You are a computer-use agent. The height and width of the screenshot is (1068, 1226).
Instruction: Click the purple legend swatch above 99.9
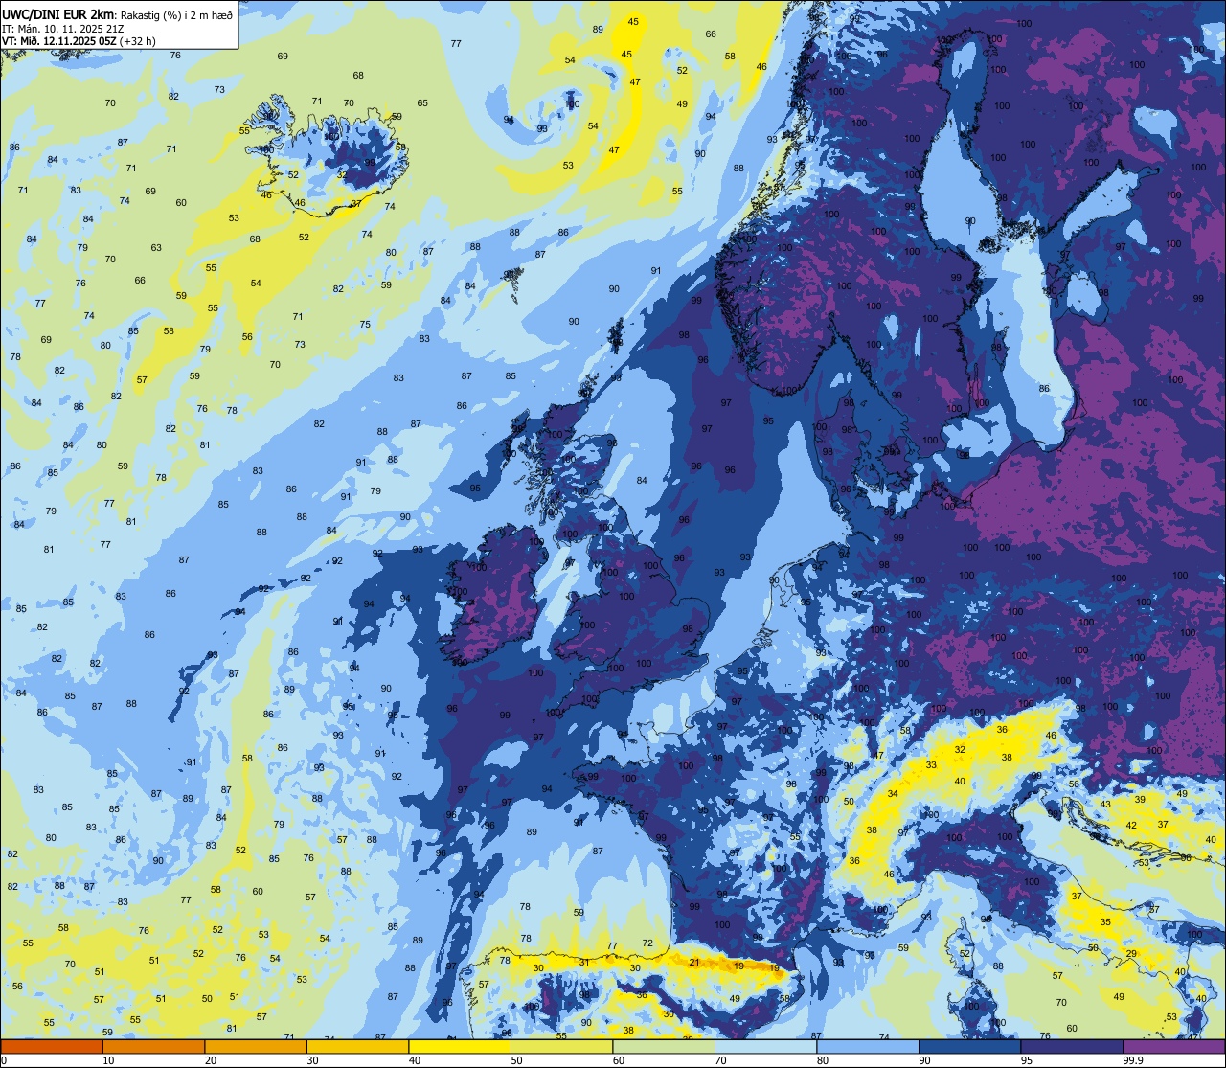click(1173, 1047)
